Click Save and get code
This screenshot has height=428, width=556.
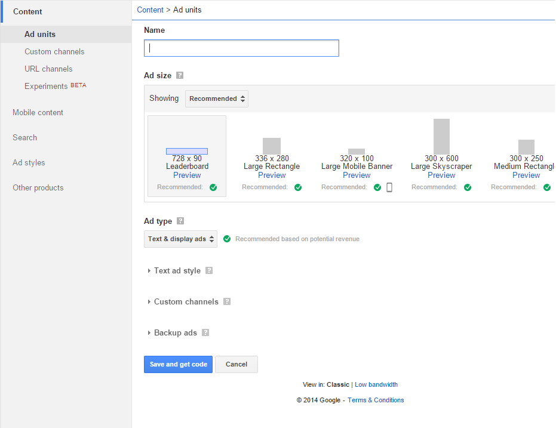pos(178,364)
